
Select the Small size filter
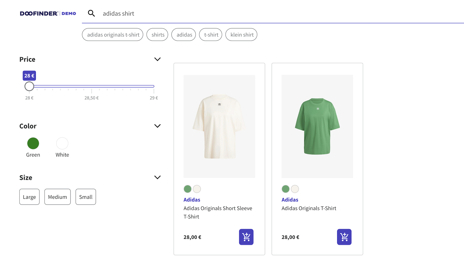click(86, 197)
